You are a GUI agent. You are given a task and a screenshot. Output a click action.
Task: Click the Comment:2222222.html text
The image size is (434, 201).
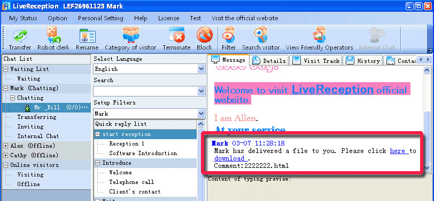(x=252, y=166)
